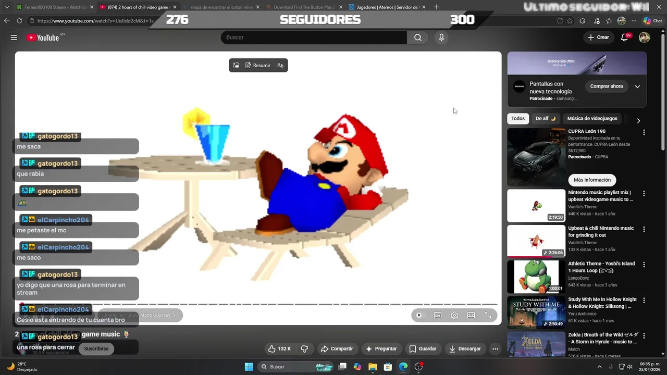The width and height of the screenshot is (667, 375).
Task: Open Upbeat & chill Nintendo music title
Action: tap(601, 232)
